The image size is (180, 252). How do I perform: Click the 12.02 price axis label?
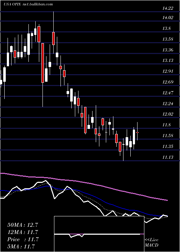pyautogui.click(x=168, y=114)
